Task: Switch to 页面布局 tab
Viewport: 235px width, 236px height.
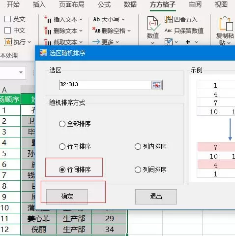Action: tap(72, 4)
